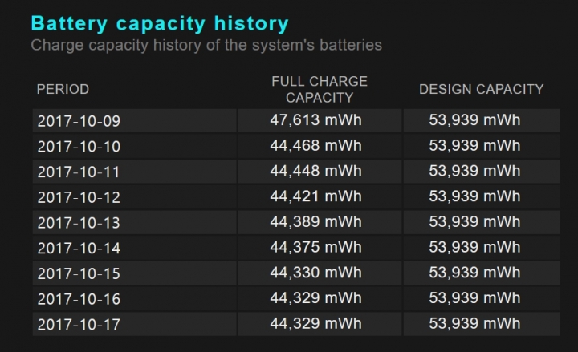Click design capacity 53,939 mWh for 2017-10-14
This screenshot has width=578, height=352.
pos(474,248)
